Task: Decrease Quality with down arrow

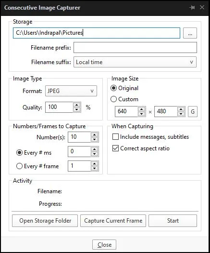Action: click(x=77, y=109)
